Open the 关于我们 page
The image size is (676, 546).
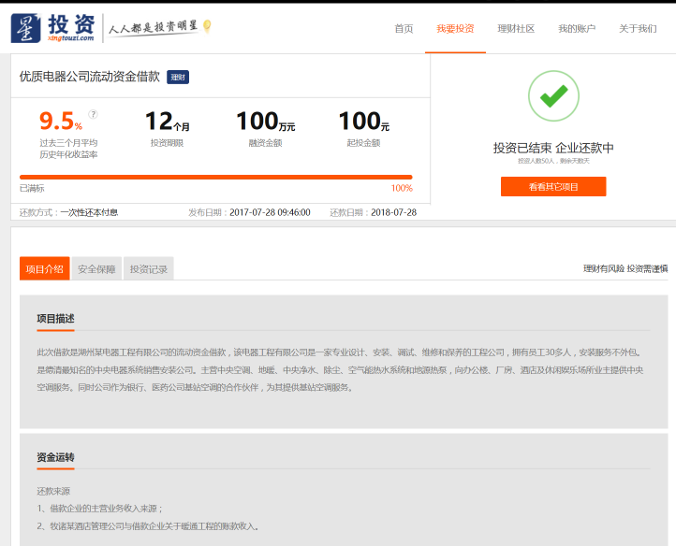(638, 29)
